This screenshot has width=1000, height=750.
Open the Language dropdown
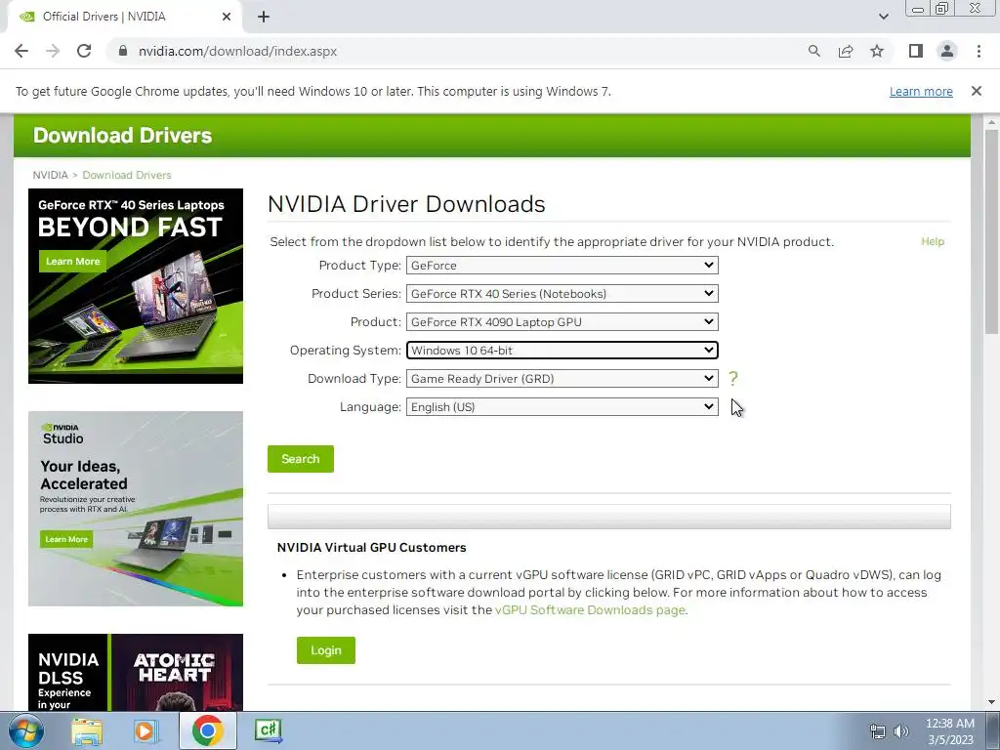562,407
